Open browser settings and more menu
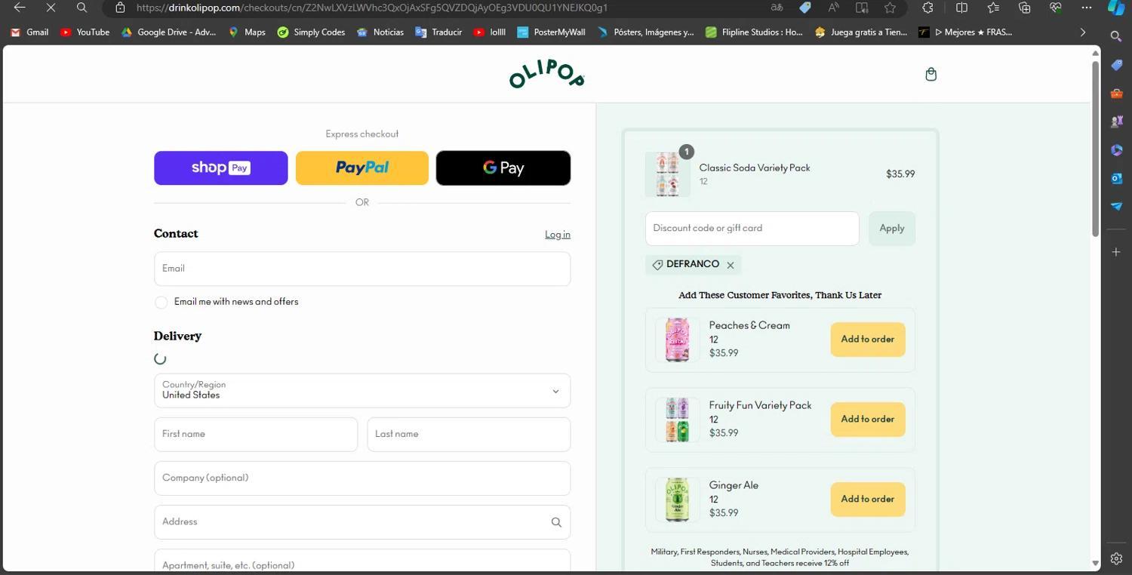 pos(1087,8)
